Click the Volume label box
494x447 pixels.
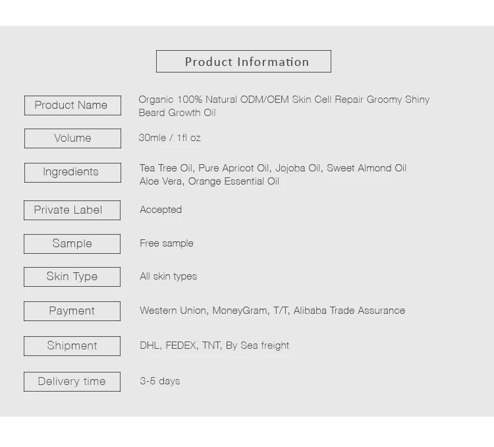pos(72,138)
